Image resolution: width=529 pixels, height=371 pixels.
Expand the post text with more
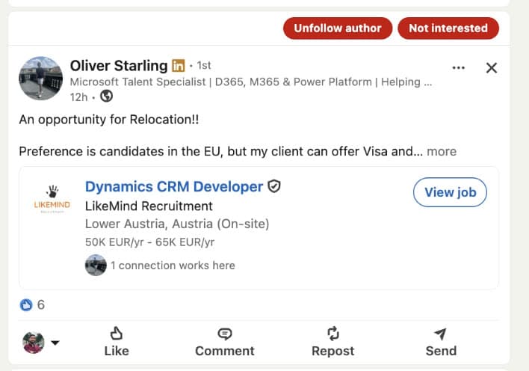click(x=442, y=151)
